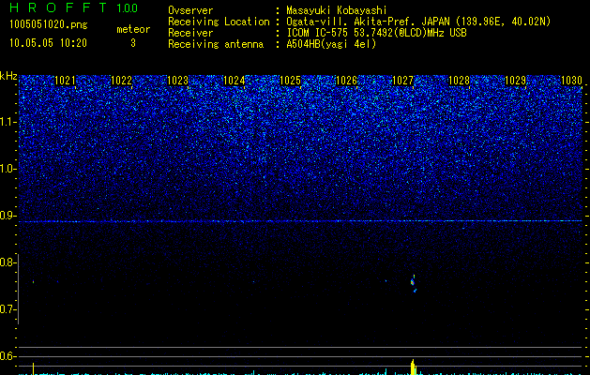This screenshot has height=375, width=590.
Task: Click the 1.1 kHz axis tick label
Action: 8,122
